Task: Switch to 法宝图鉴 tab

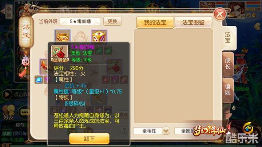Action: pos(193,23)
